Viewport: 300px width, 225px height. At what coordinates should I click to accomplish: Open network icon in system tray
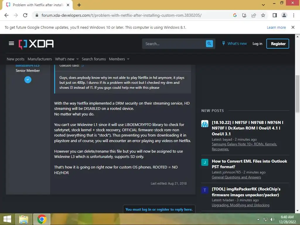(x=265, y=219)
